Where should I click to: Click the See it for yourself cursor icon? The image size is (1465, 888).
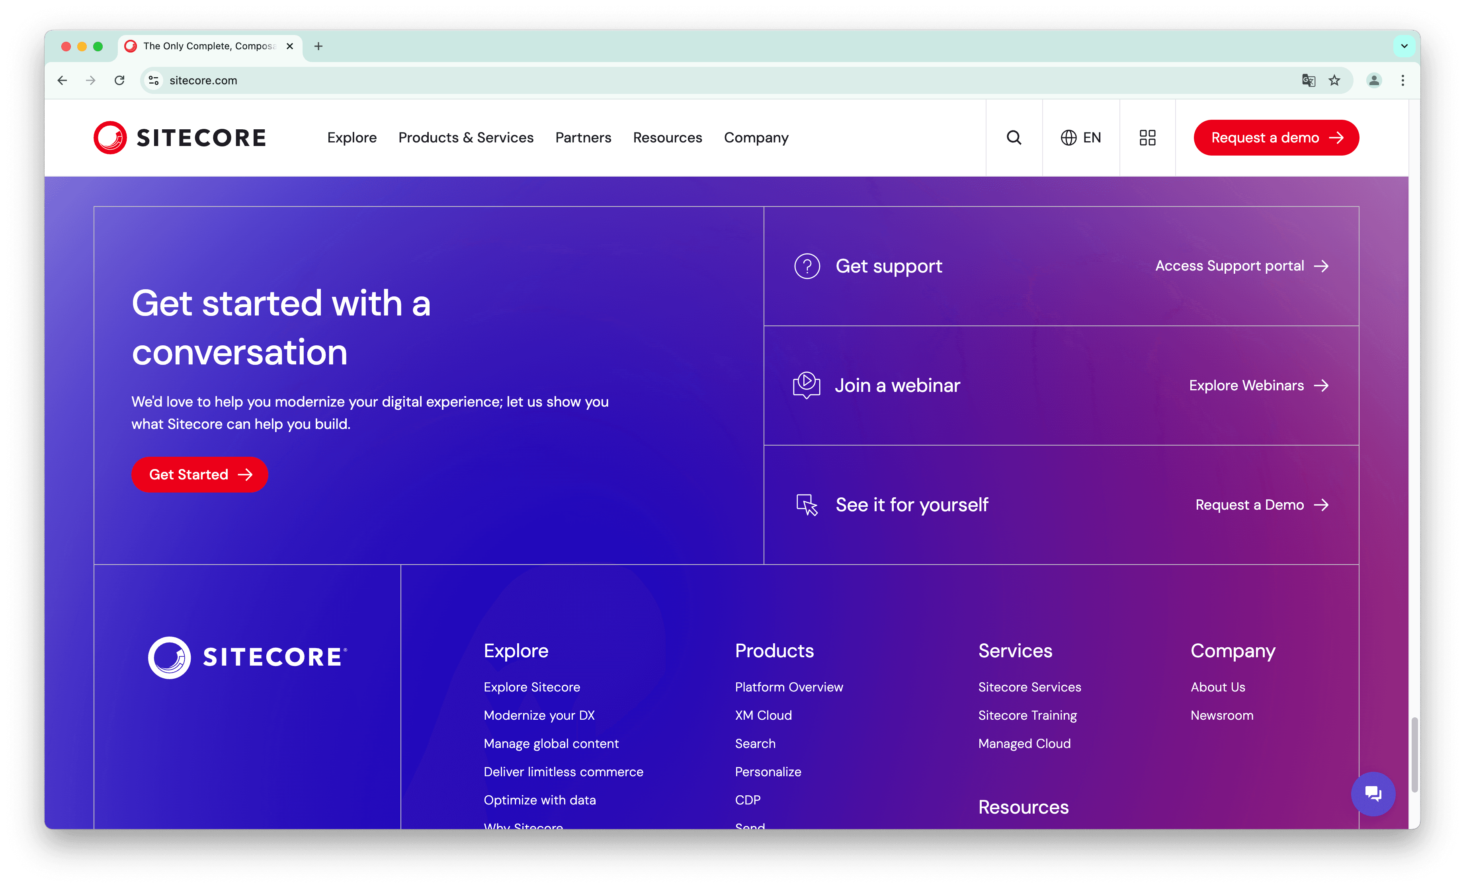click(807, 505)
